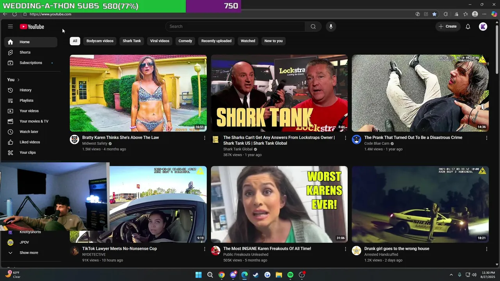Open Steam from the taskbar
The height and width of the screenshot is (281, 500).
(256, 275)
